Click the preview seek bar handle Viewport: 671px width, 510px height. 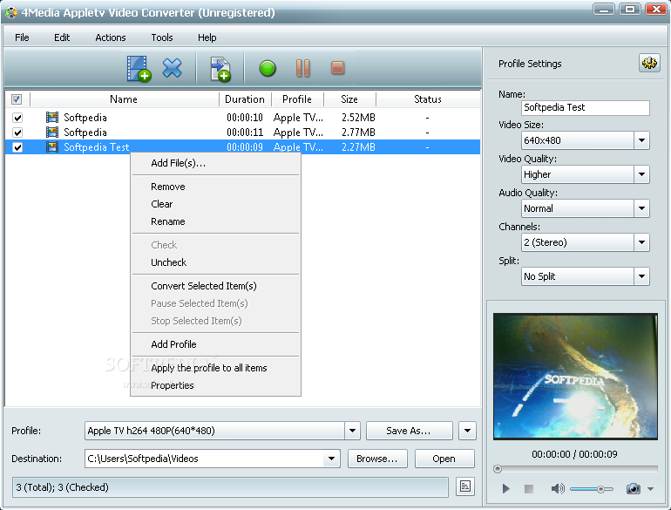pyautogui.click(x=498, y=469)
